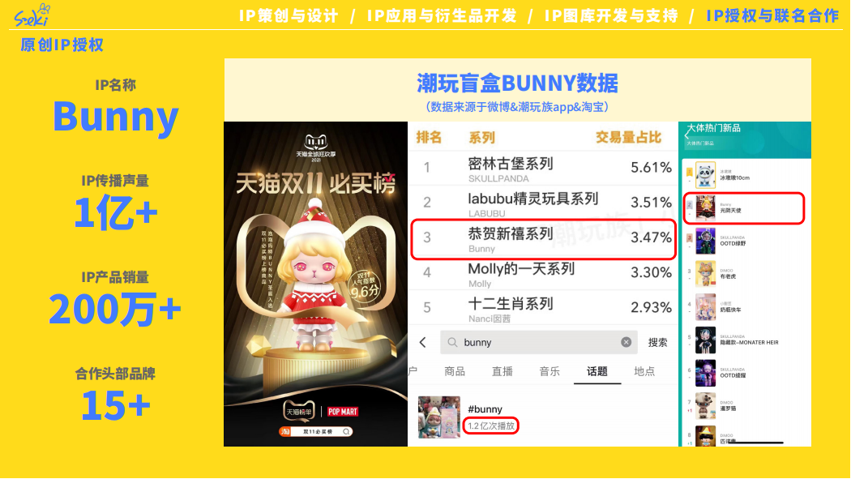Tap the POP MART logo badge
This screenshot has width=851, height=479.
point(343,412)
